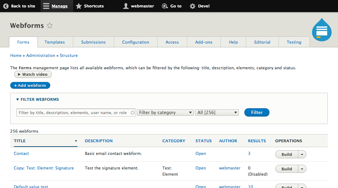Open the All [256] state dropdown

217,112
